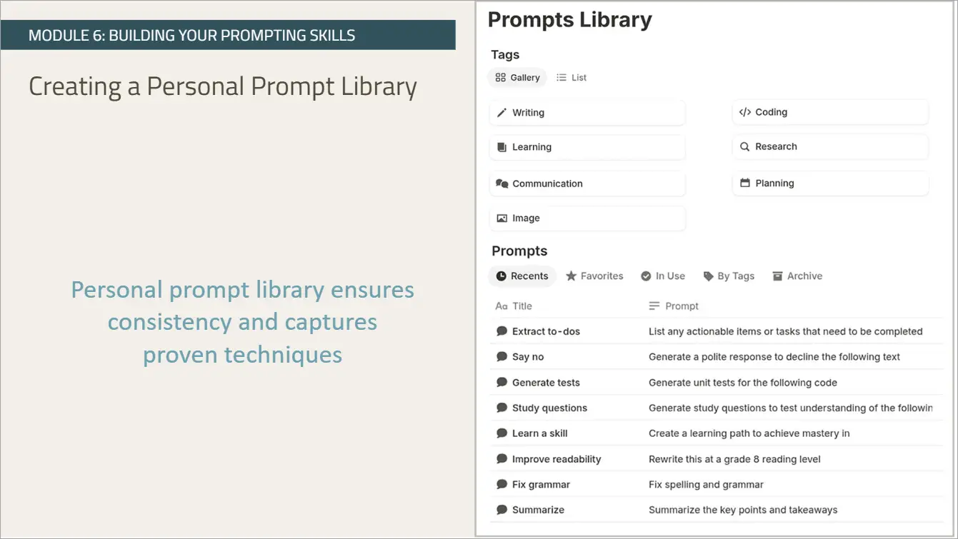This screenshot has width=958, height=539.
Task: Click the Prompt column header
Action: pyautogui.click(x=682, y=306)
